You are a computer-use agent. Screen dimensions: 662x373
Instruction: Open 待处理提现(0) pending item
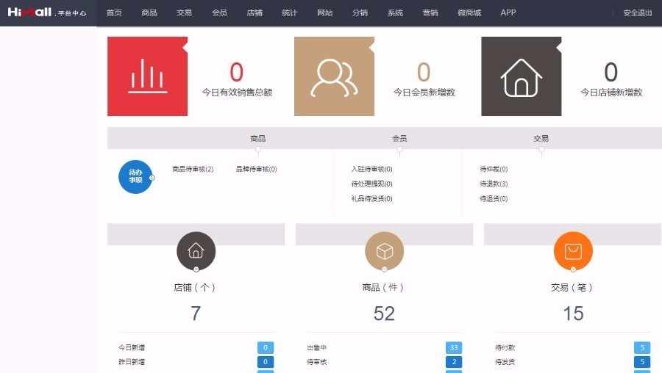point(372,184)
